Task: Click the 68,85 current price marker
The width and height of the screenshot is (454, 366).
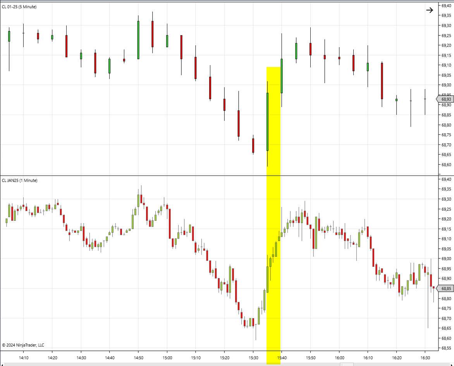Action: pyautogui.click(x=445, y=289)
